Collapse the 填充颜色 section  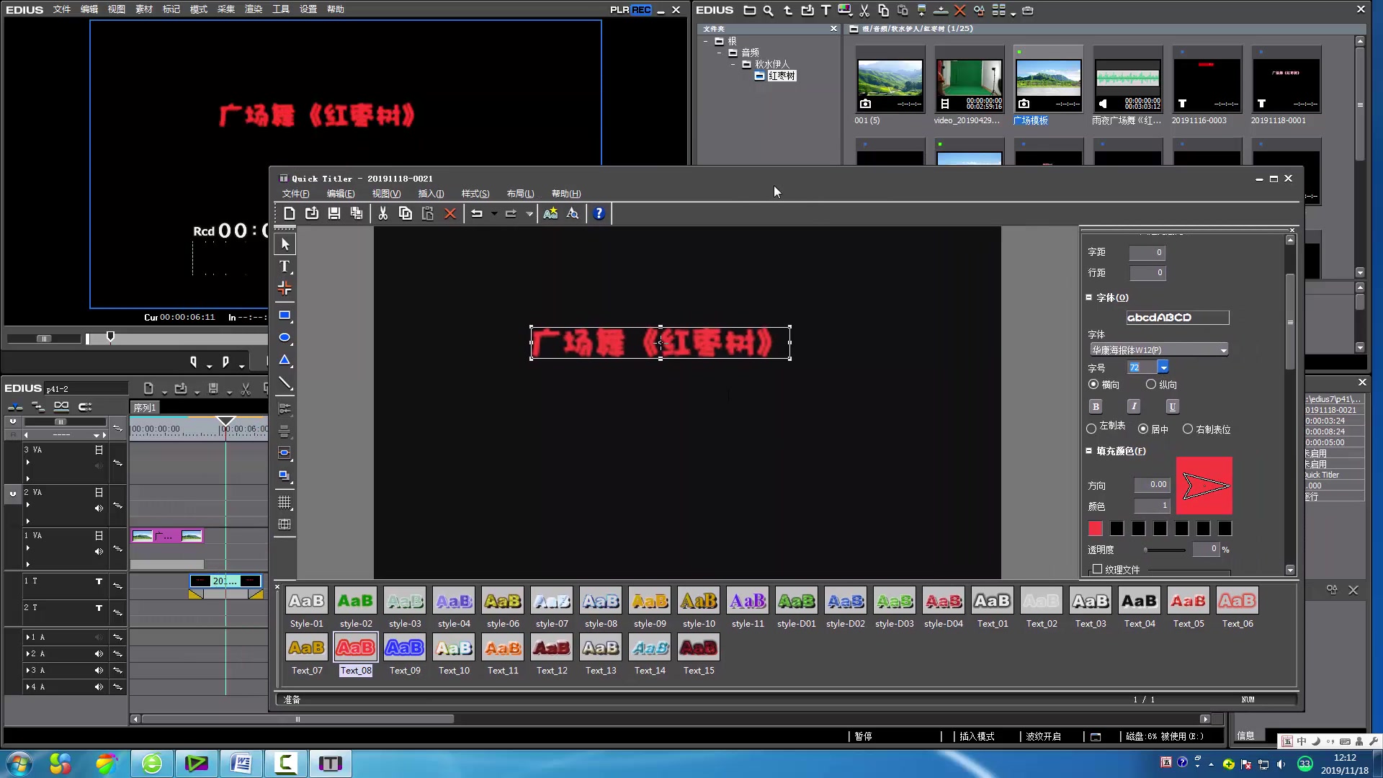coord(1089,451)
